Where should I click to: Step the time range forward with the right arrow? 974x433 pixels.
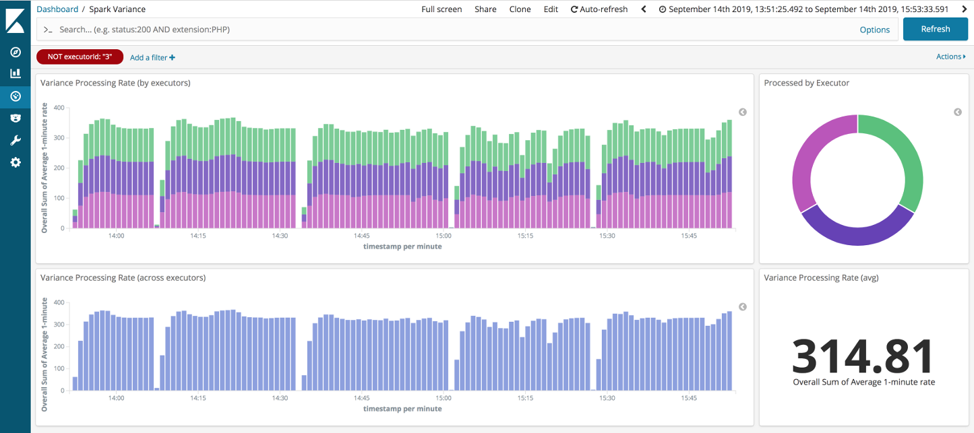[x=965, y=9]
